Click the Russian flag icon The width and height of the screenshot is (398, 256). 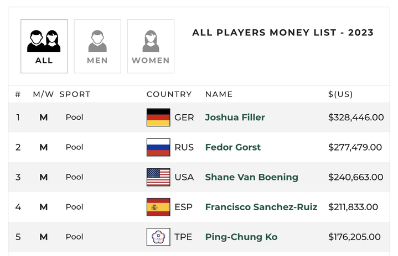click(158, 147)
